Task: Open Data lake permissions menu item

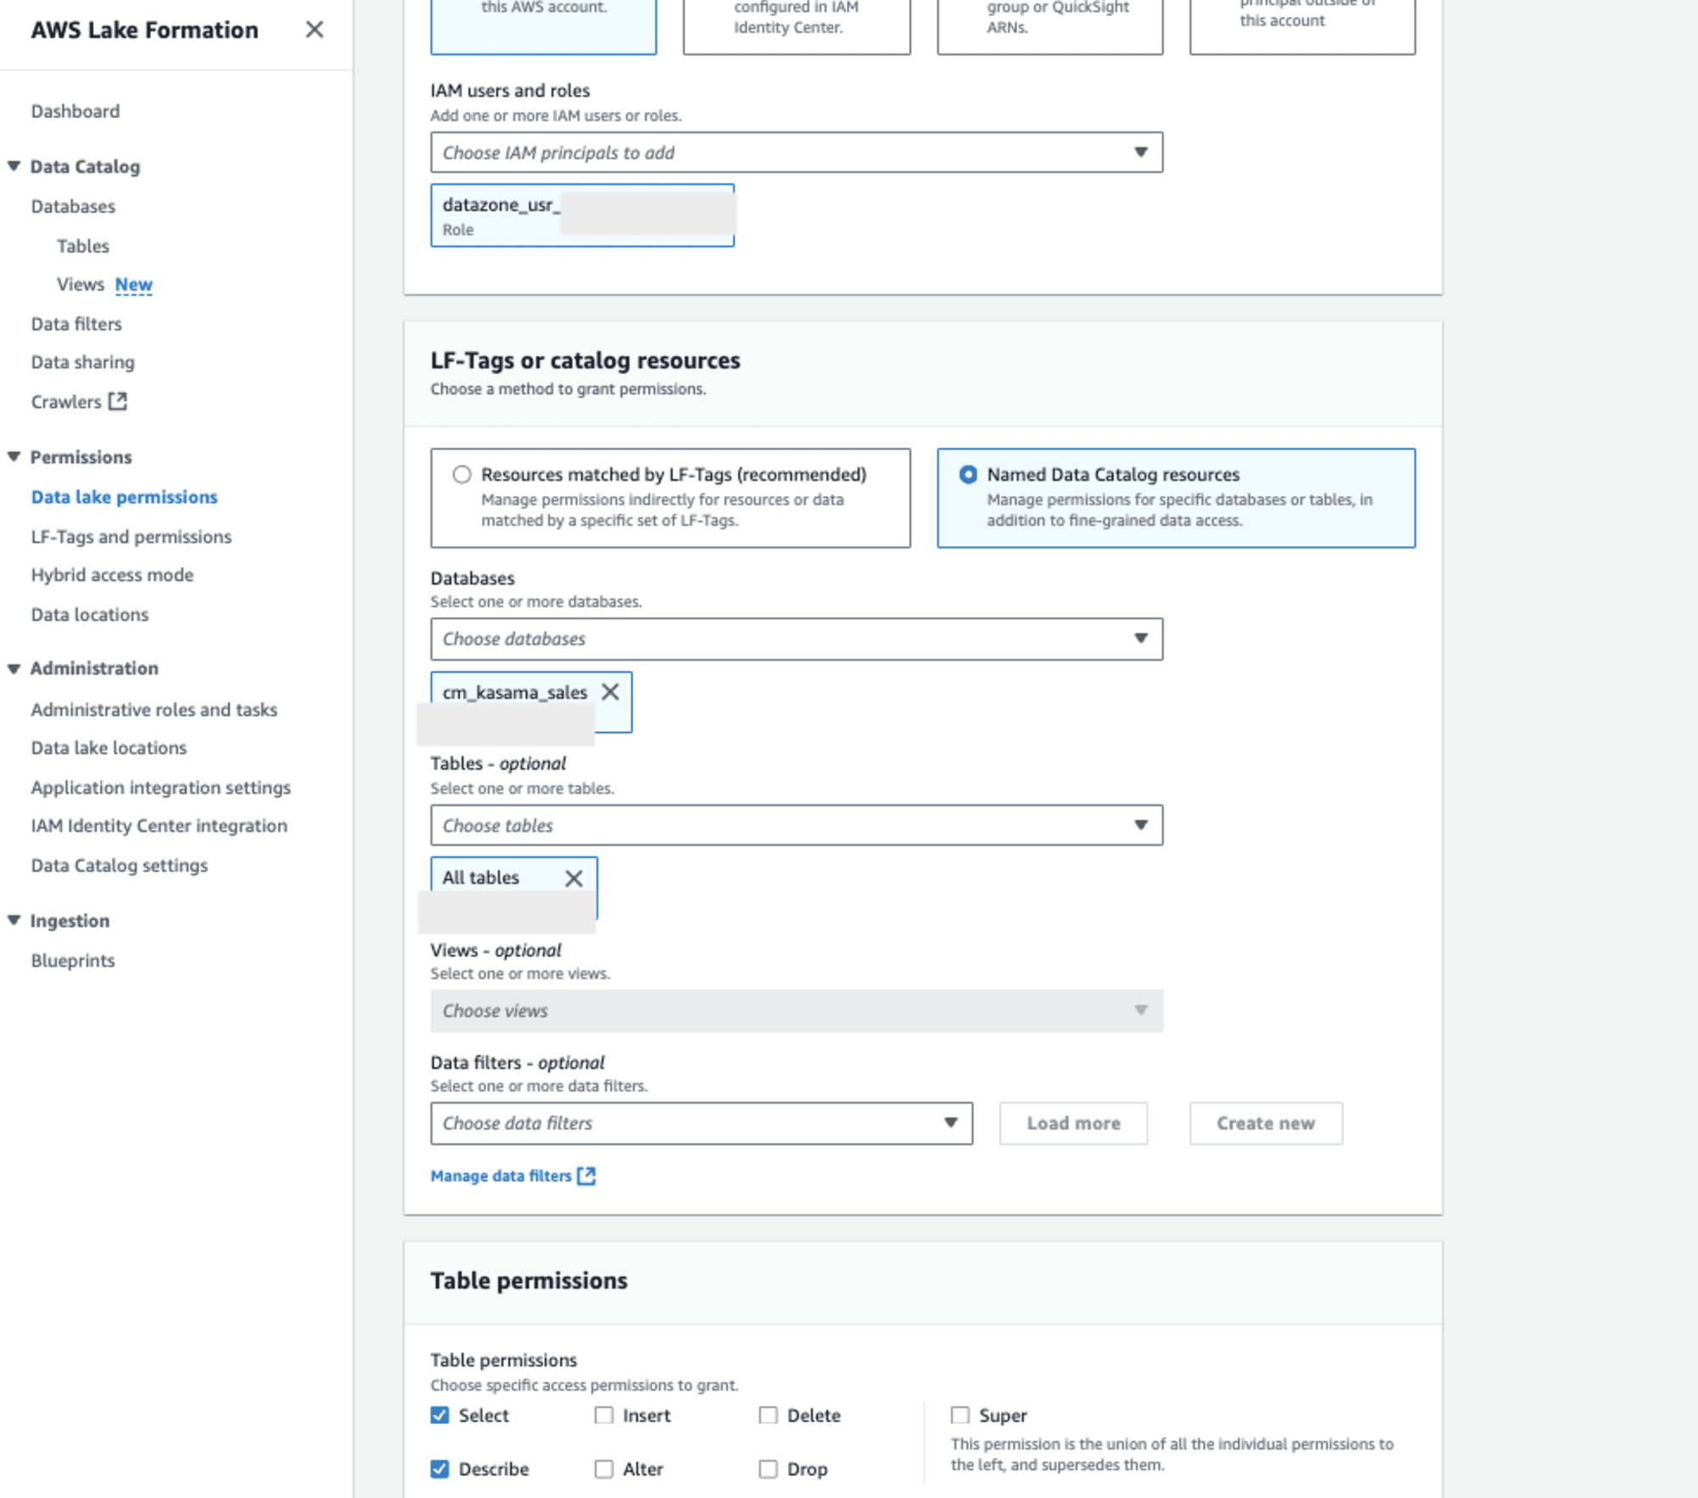Action: [x=124, y=496]
